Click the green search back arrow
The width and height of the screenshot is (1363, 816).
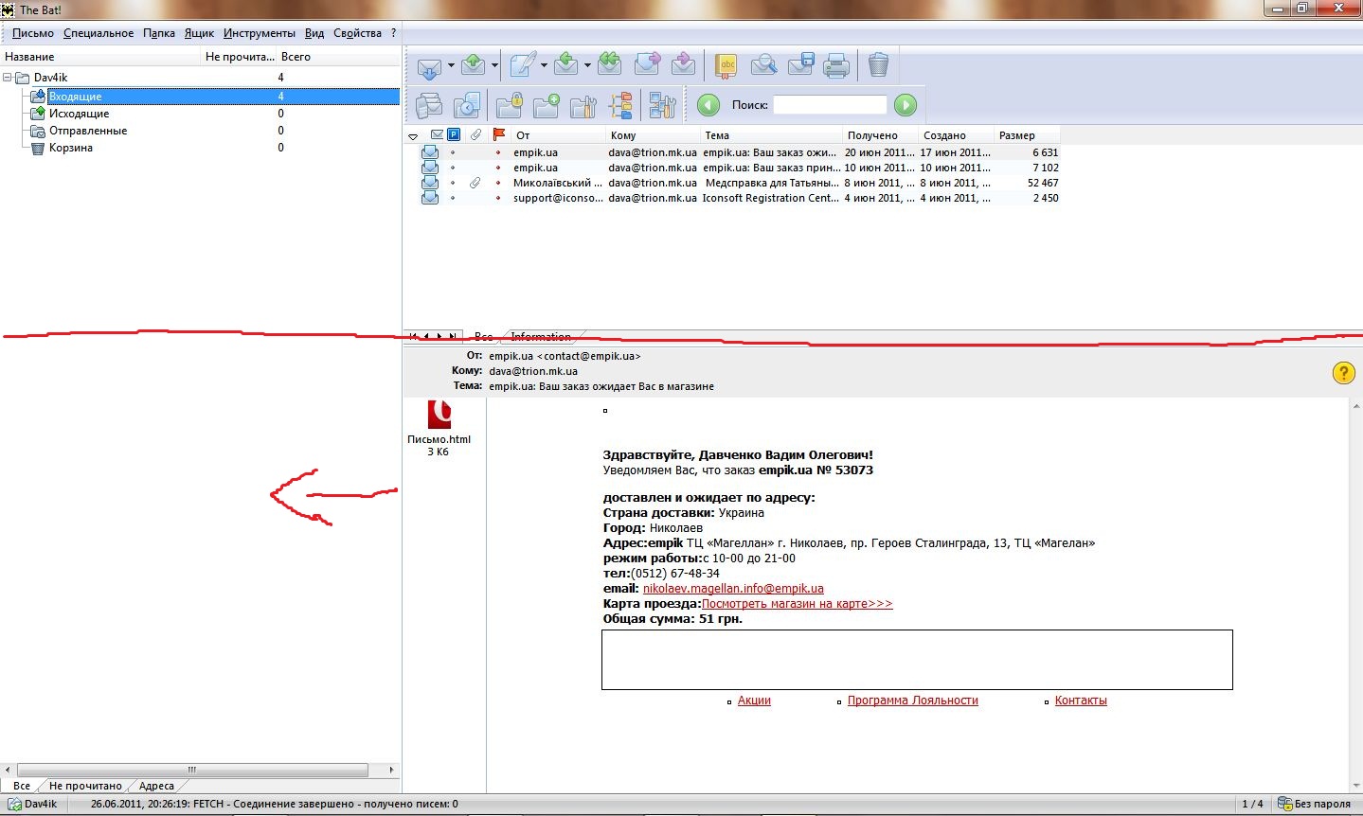(708, 105)
